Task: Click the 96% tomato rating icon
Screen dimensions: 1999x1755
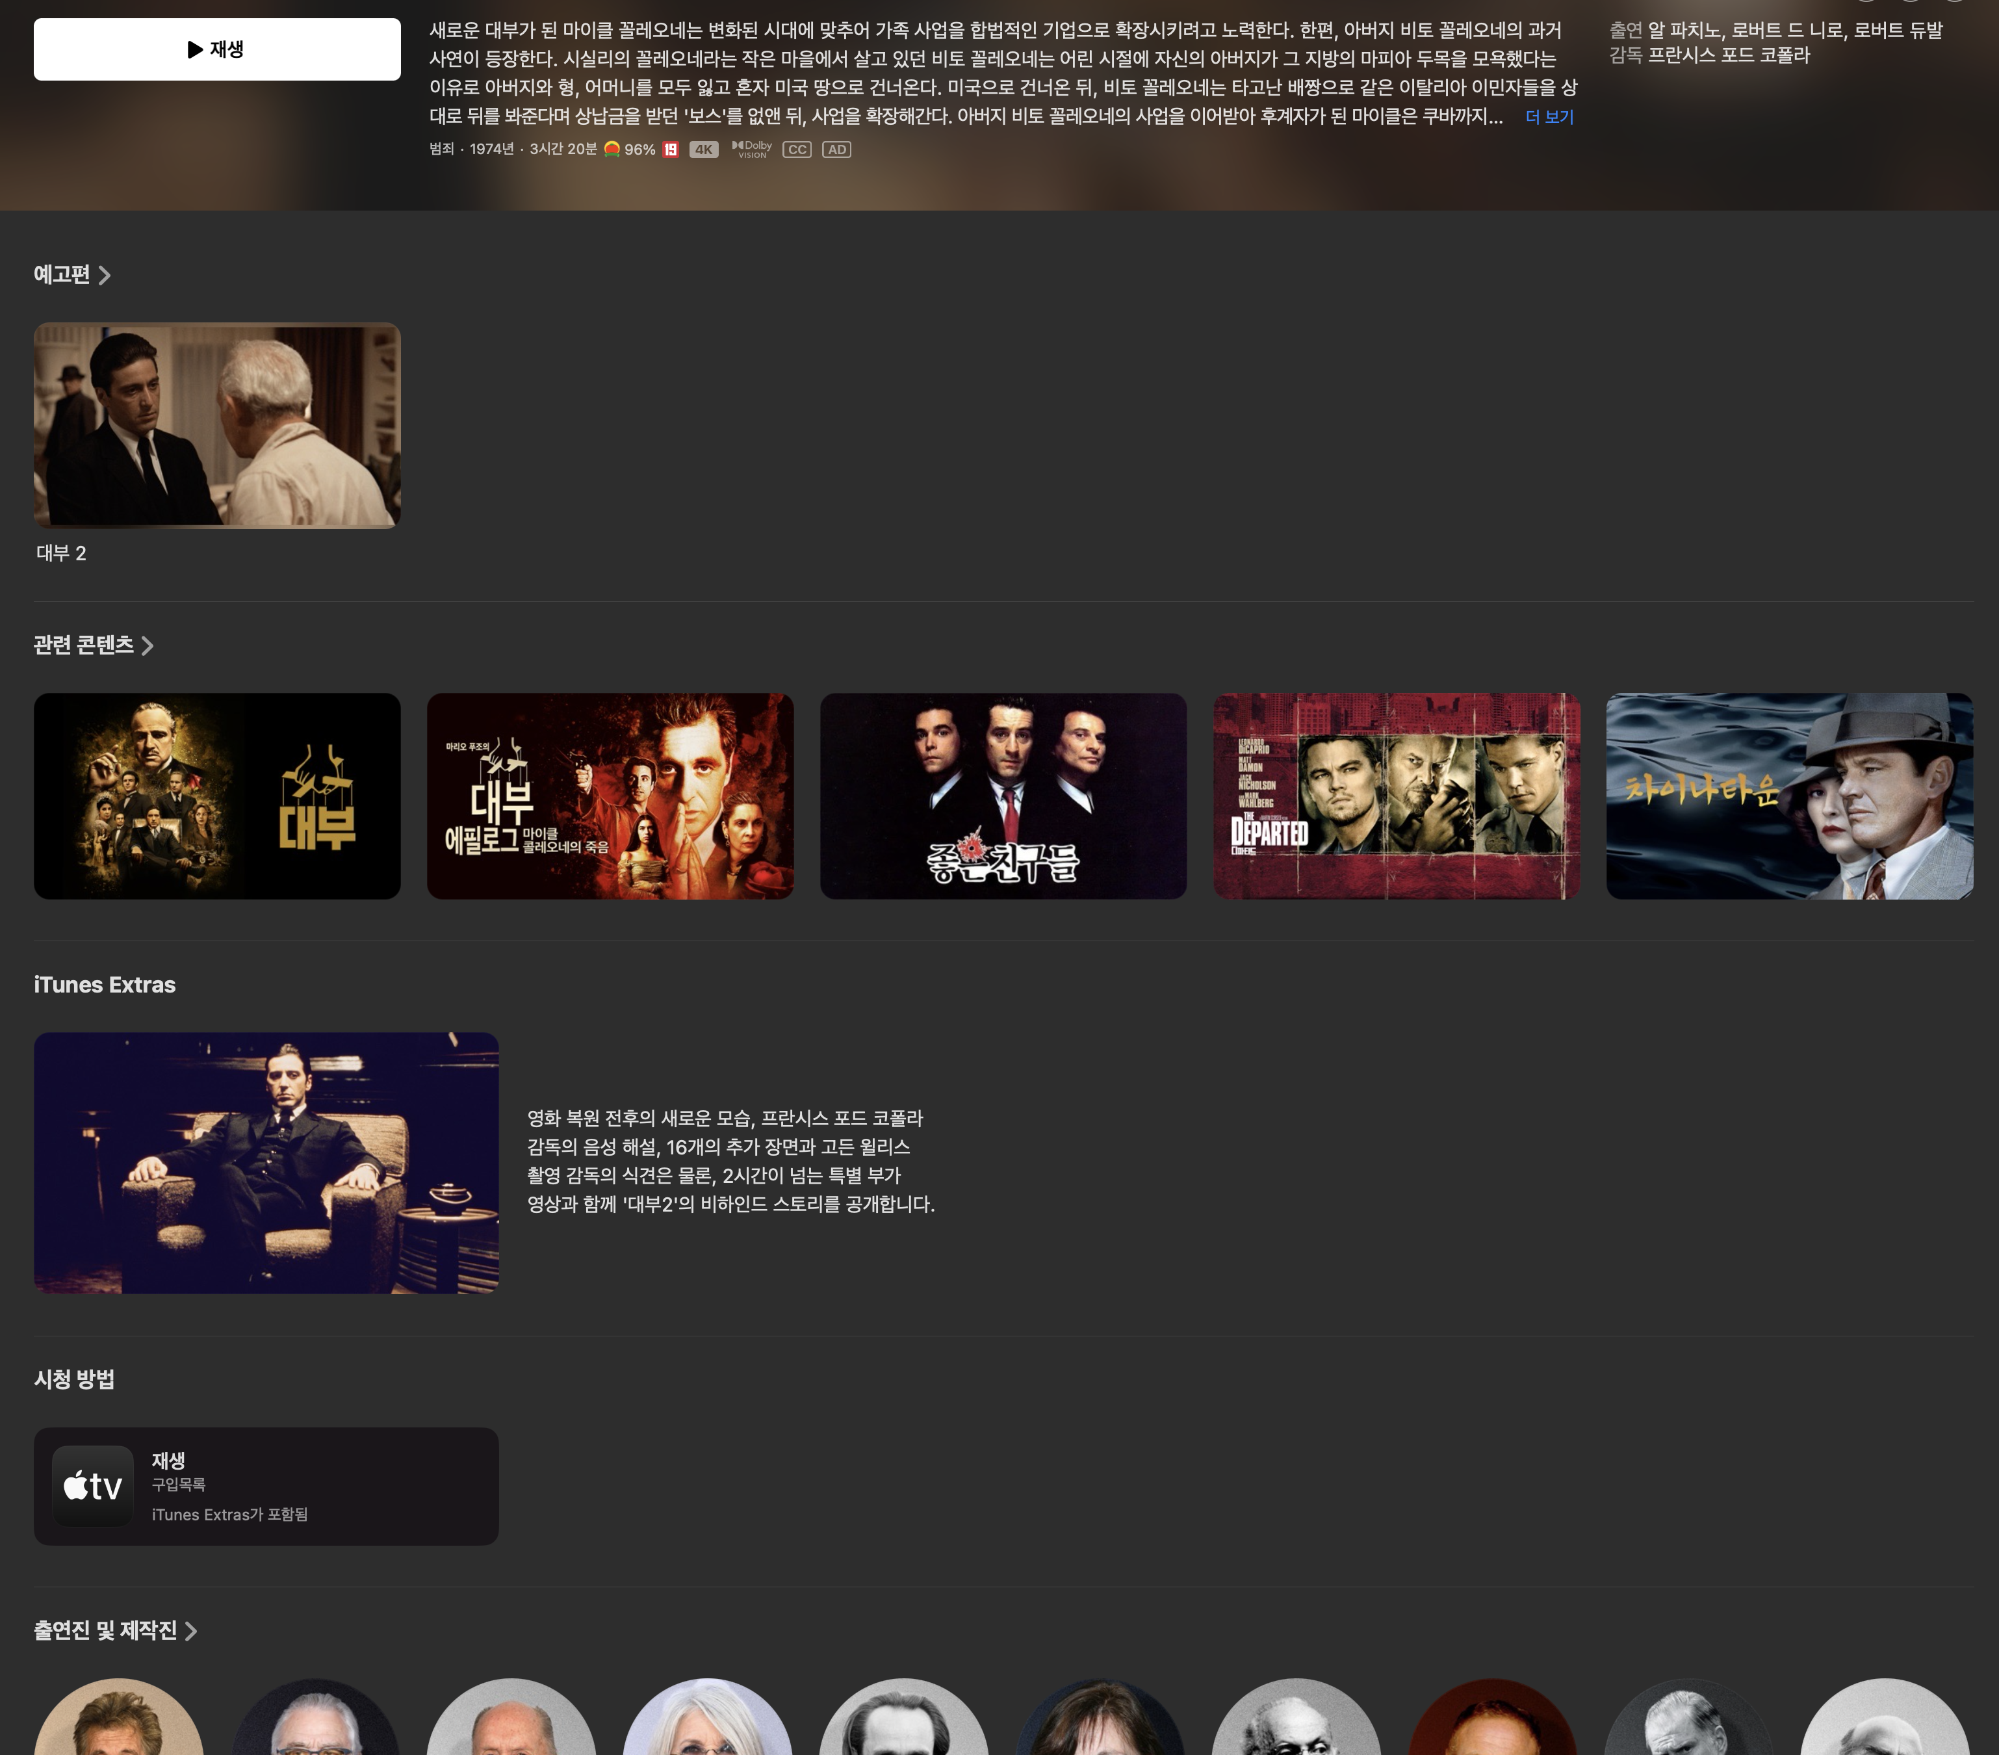Action: tap(612, 149)
